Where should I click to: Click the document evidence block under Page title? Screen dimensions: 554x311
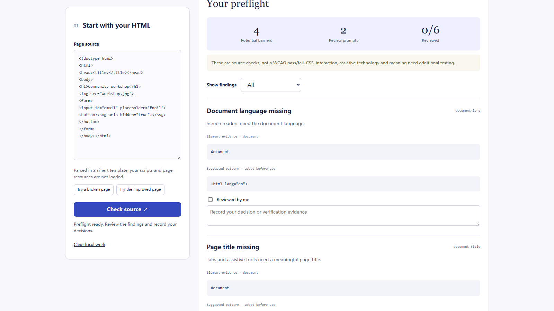343,288
